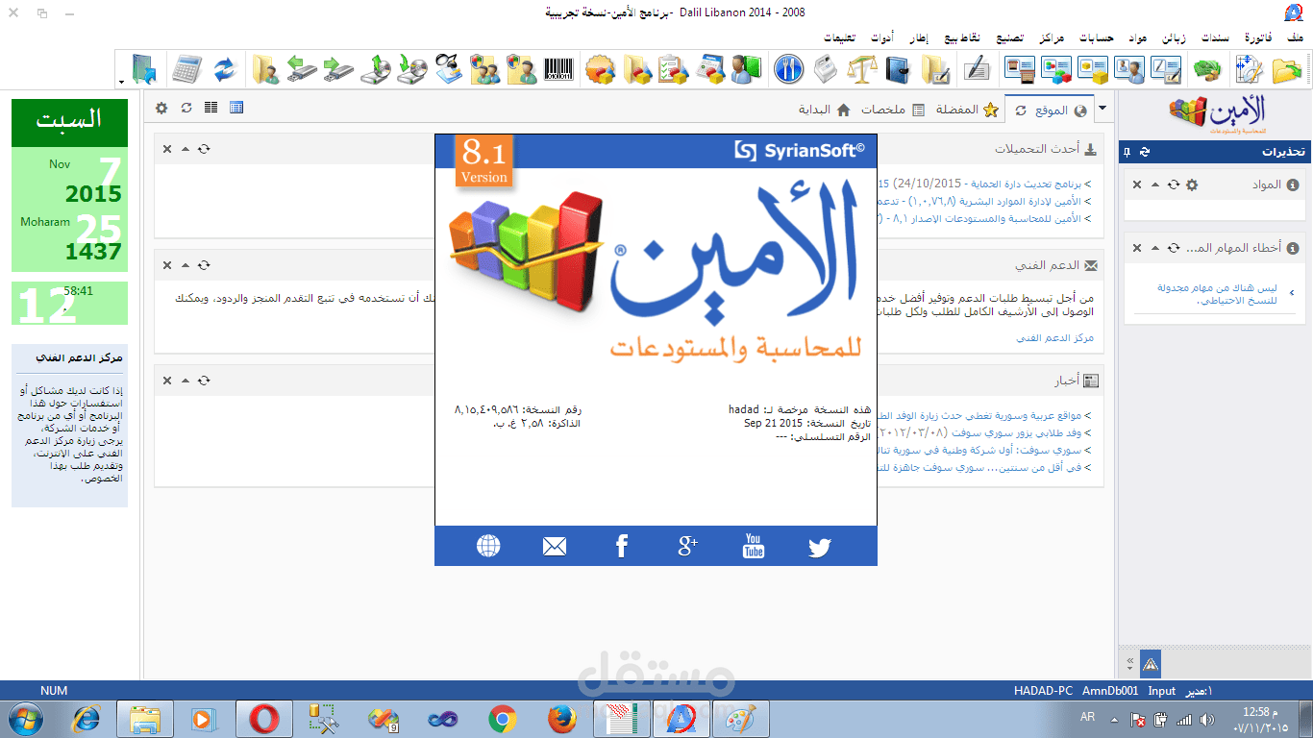This screenshot has height=738, width=1313.
Task: Click the drafting compass design icon
Action: click(x=1249, y=69)
